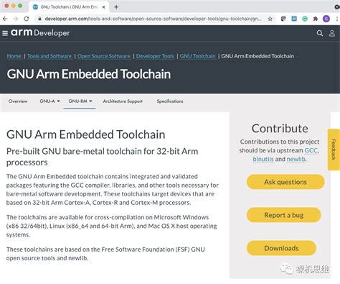Go back to previous page
The height and width of the screenshot is (284, 340).
tap(5, 19)
